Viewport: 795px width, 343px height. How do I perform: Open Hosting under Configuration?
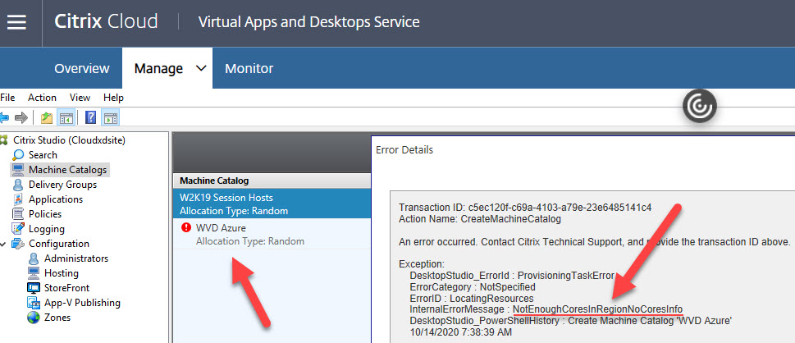[62, 273]
